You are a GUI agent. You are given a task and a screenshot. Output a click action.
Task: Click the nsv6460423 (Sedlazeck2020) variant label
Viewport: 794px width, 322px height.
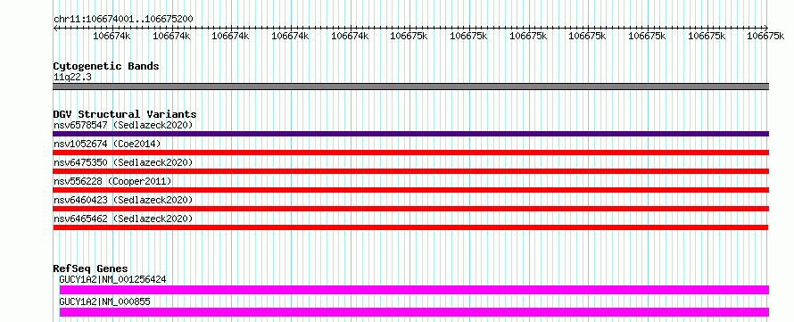coord(123,200)
